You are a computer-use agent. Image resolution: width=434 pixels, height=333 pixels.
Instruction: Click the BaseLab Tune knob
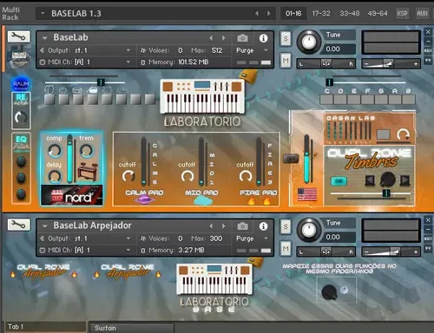pyautogui.click(x=309, y=42)
